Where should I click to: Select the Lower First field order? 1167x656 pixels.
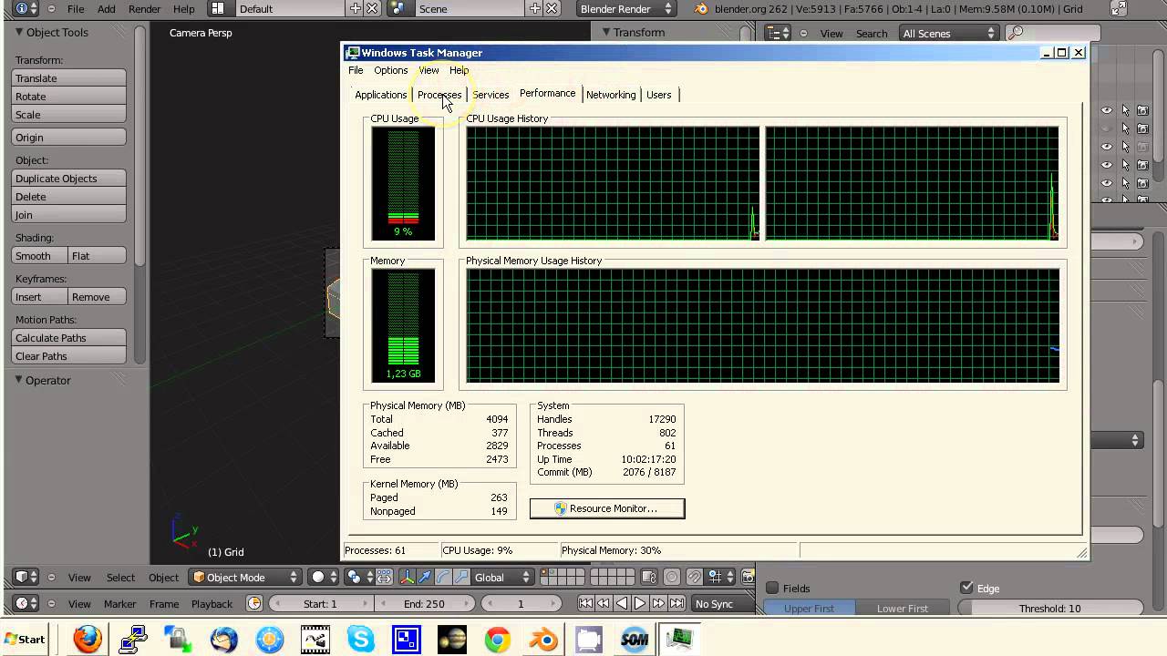click(903, 608)
